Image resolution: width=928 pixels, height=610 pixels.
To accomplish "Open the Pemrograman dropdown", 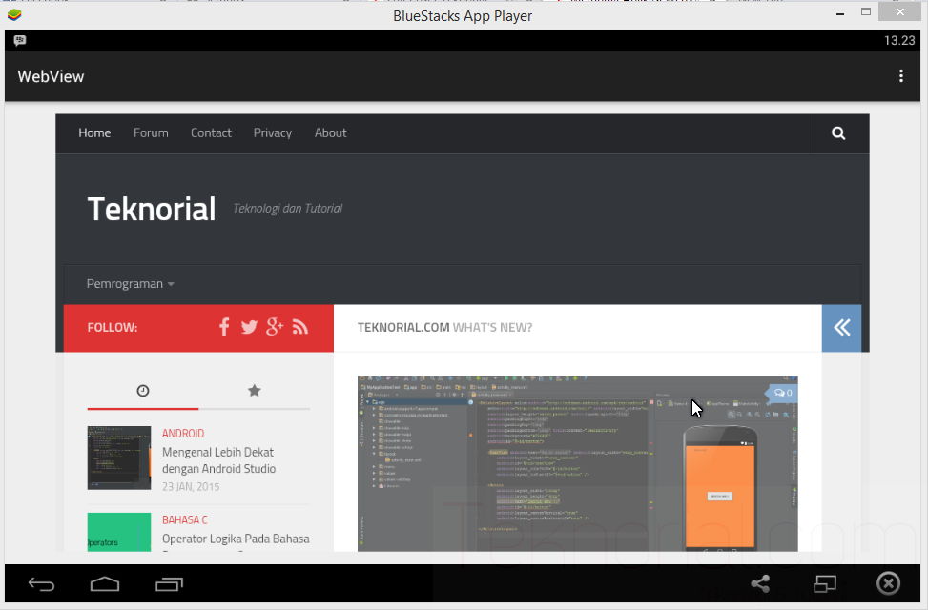I will tap(130, 283).
